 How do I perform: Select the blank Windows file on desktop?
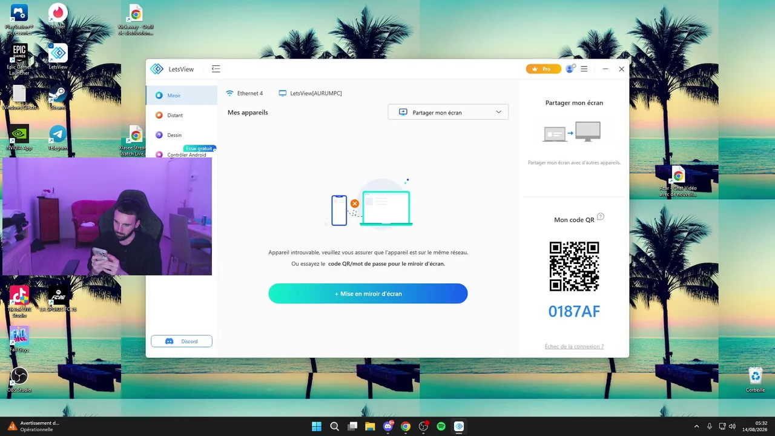click(x=19, y=97)
